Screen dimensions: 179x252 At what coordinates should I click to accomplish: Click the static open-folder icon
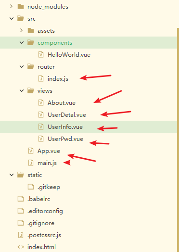pos(21,175)
